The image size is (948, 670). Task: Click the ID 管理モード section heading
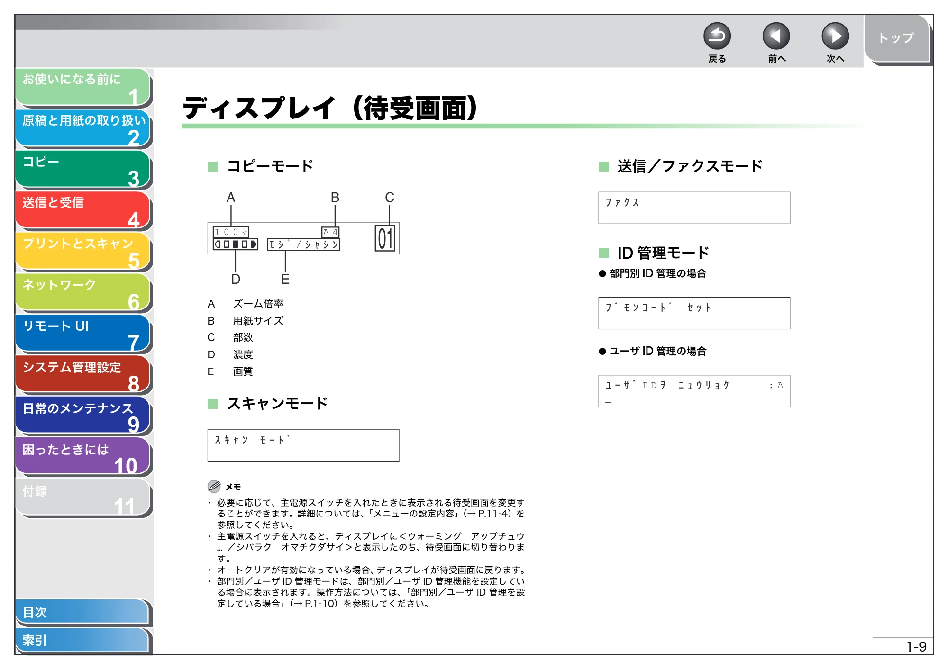663,253
